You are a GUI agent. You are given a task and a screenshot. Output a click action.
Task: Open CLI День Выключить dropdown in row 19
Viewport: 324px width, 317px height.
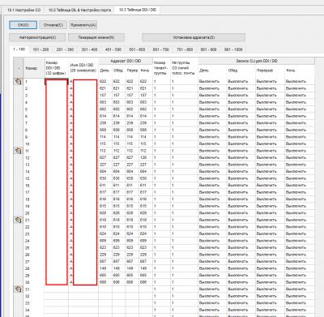212,206
